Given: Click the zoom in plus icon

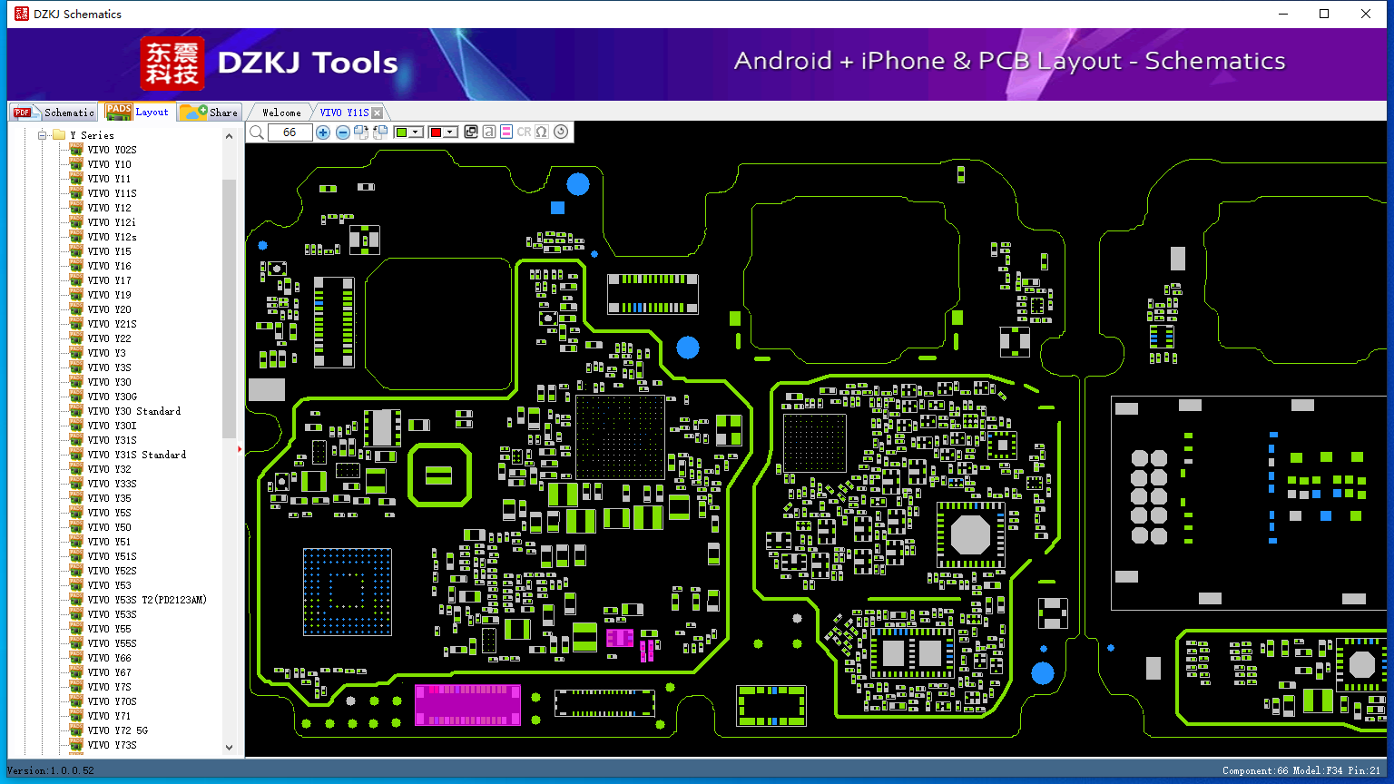Looking at the screenshot, I should 323,132.
